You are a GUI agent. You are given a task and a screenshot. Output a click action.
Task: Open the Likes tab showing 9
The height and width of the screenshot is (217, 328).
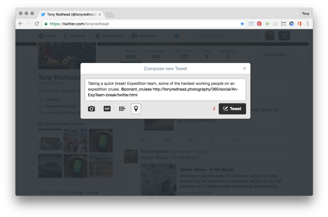(x=207, y=55)
